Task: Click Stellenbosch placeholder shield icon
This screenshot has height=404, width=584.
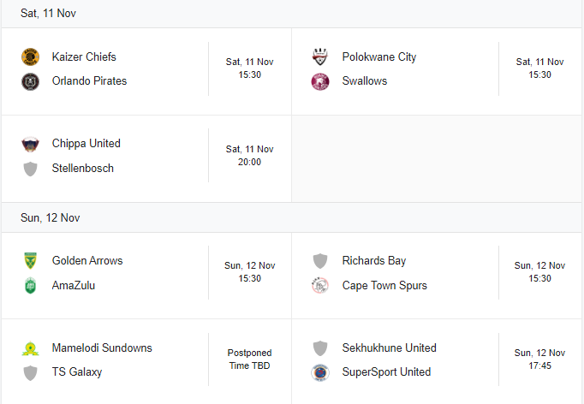Action: [x=30, y=169]
